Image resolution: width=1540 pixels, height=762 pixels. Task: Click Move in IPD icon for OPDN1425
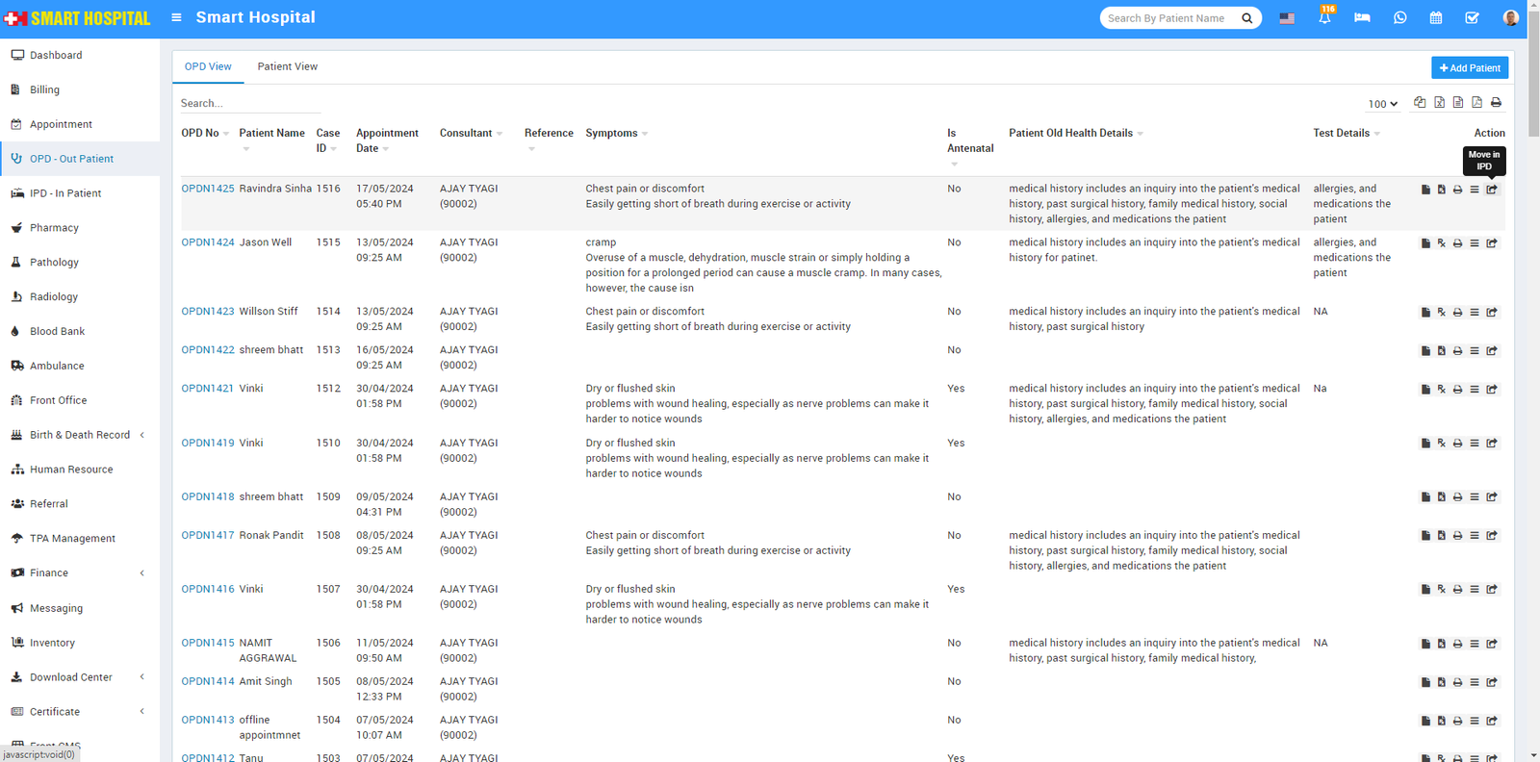[x=1491, y=190]
